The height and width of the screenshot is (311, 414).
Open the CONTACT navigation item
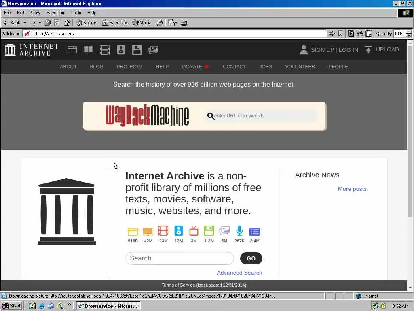pyautogui.click(x=234, y=67)
